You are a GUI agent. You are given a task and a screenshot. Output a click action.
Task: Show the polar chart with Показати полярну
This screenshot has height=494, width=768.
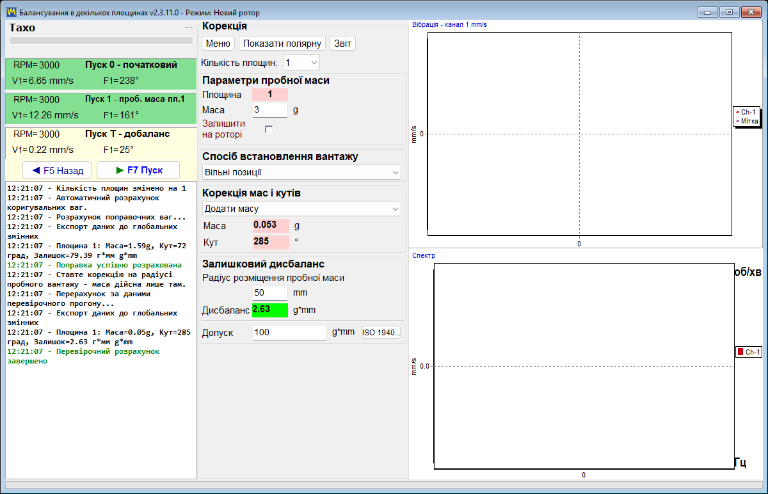[282, 44]
